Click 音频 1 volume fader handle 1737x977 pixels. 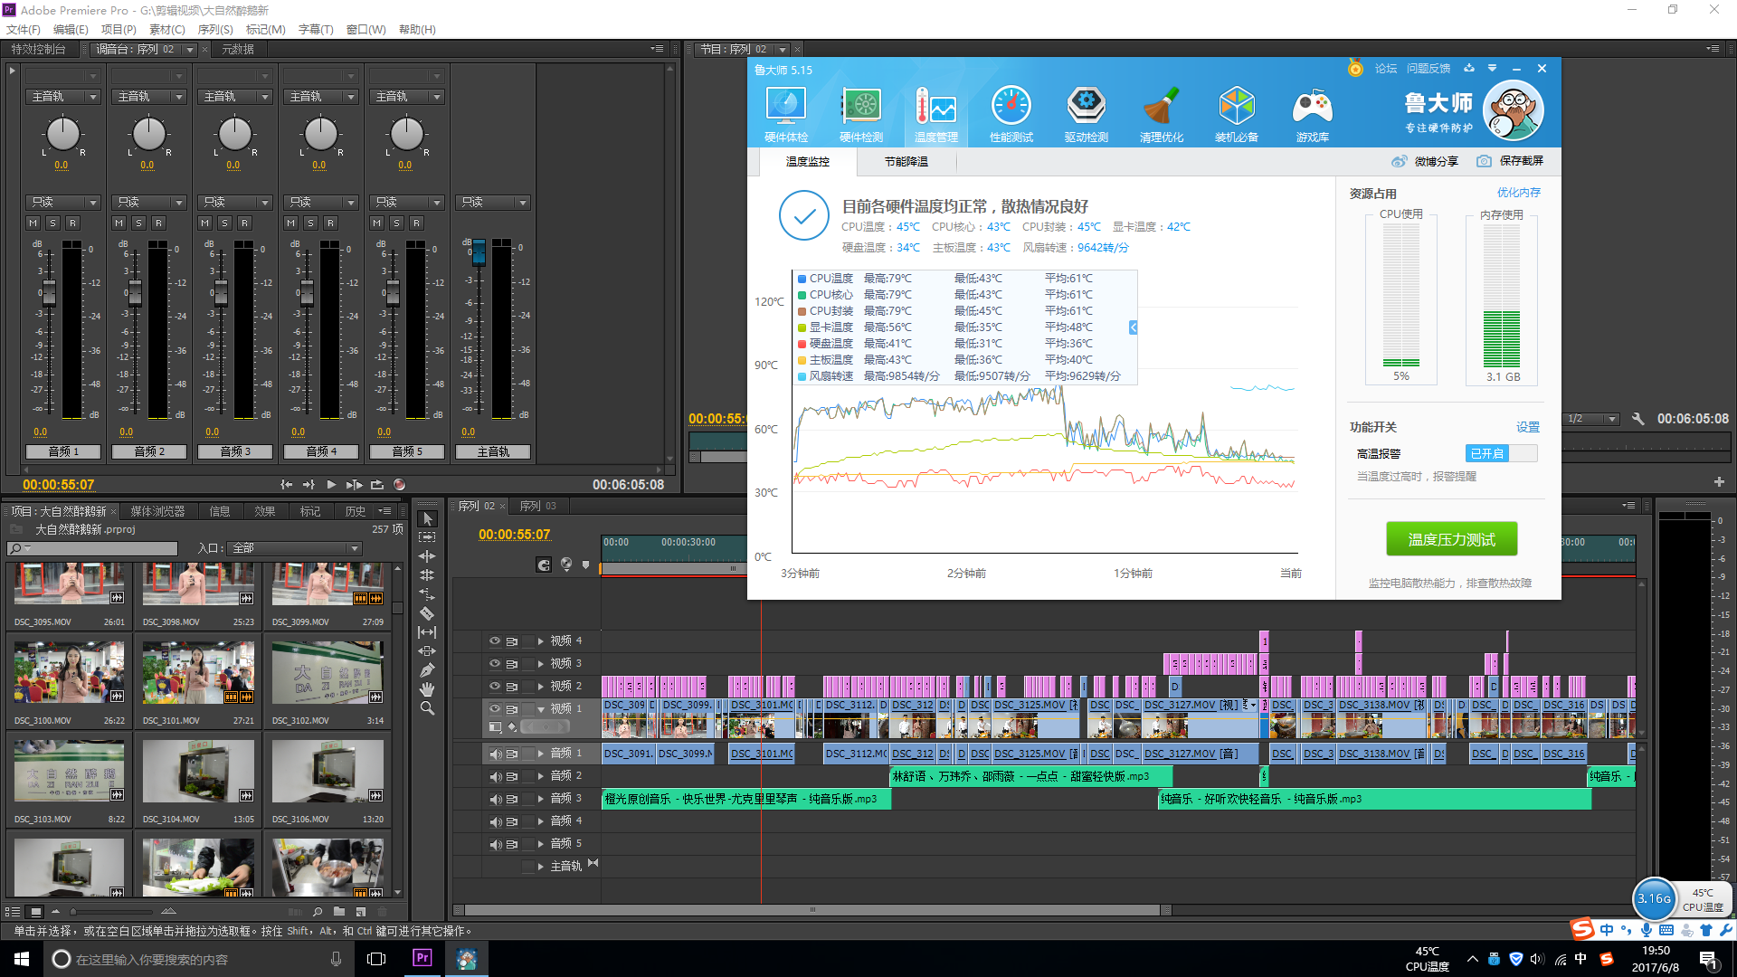49,292
